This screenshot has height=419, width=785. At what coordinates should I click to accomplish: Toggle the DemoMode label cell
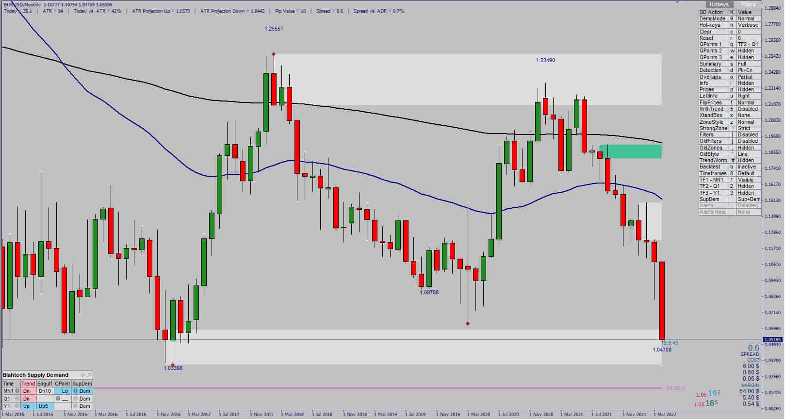point(713,18)
